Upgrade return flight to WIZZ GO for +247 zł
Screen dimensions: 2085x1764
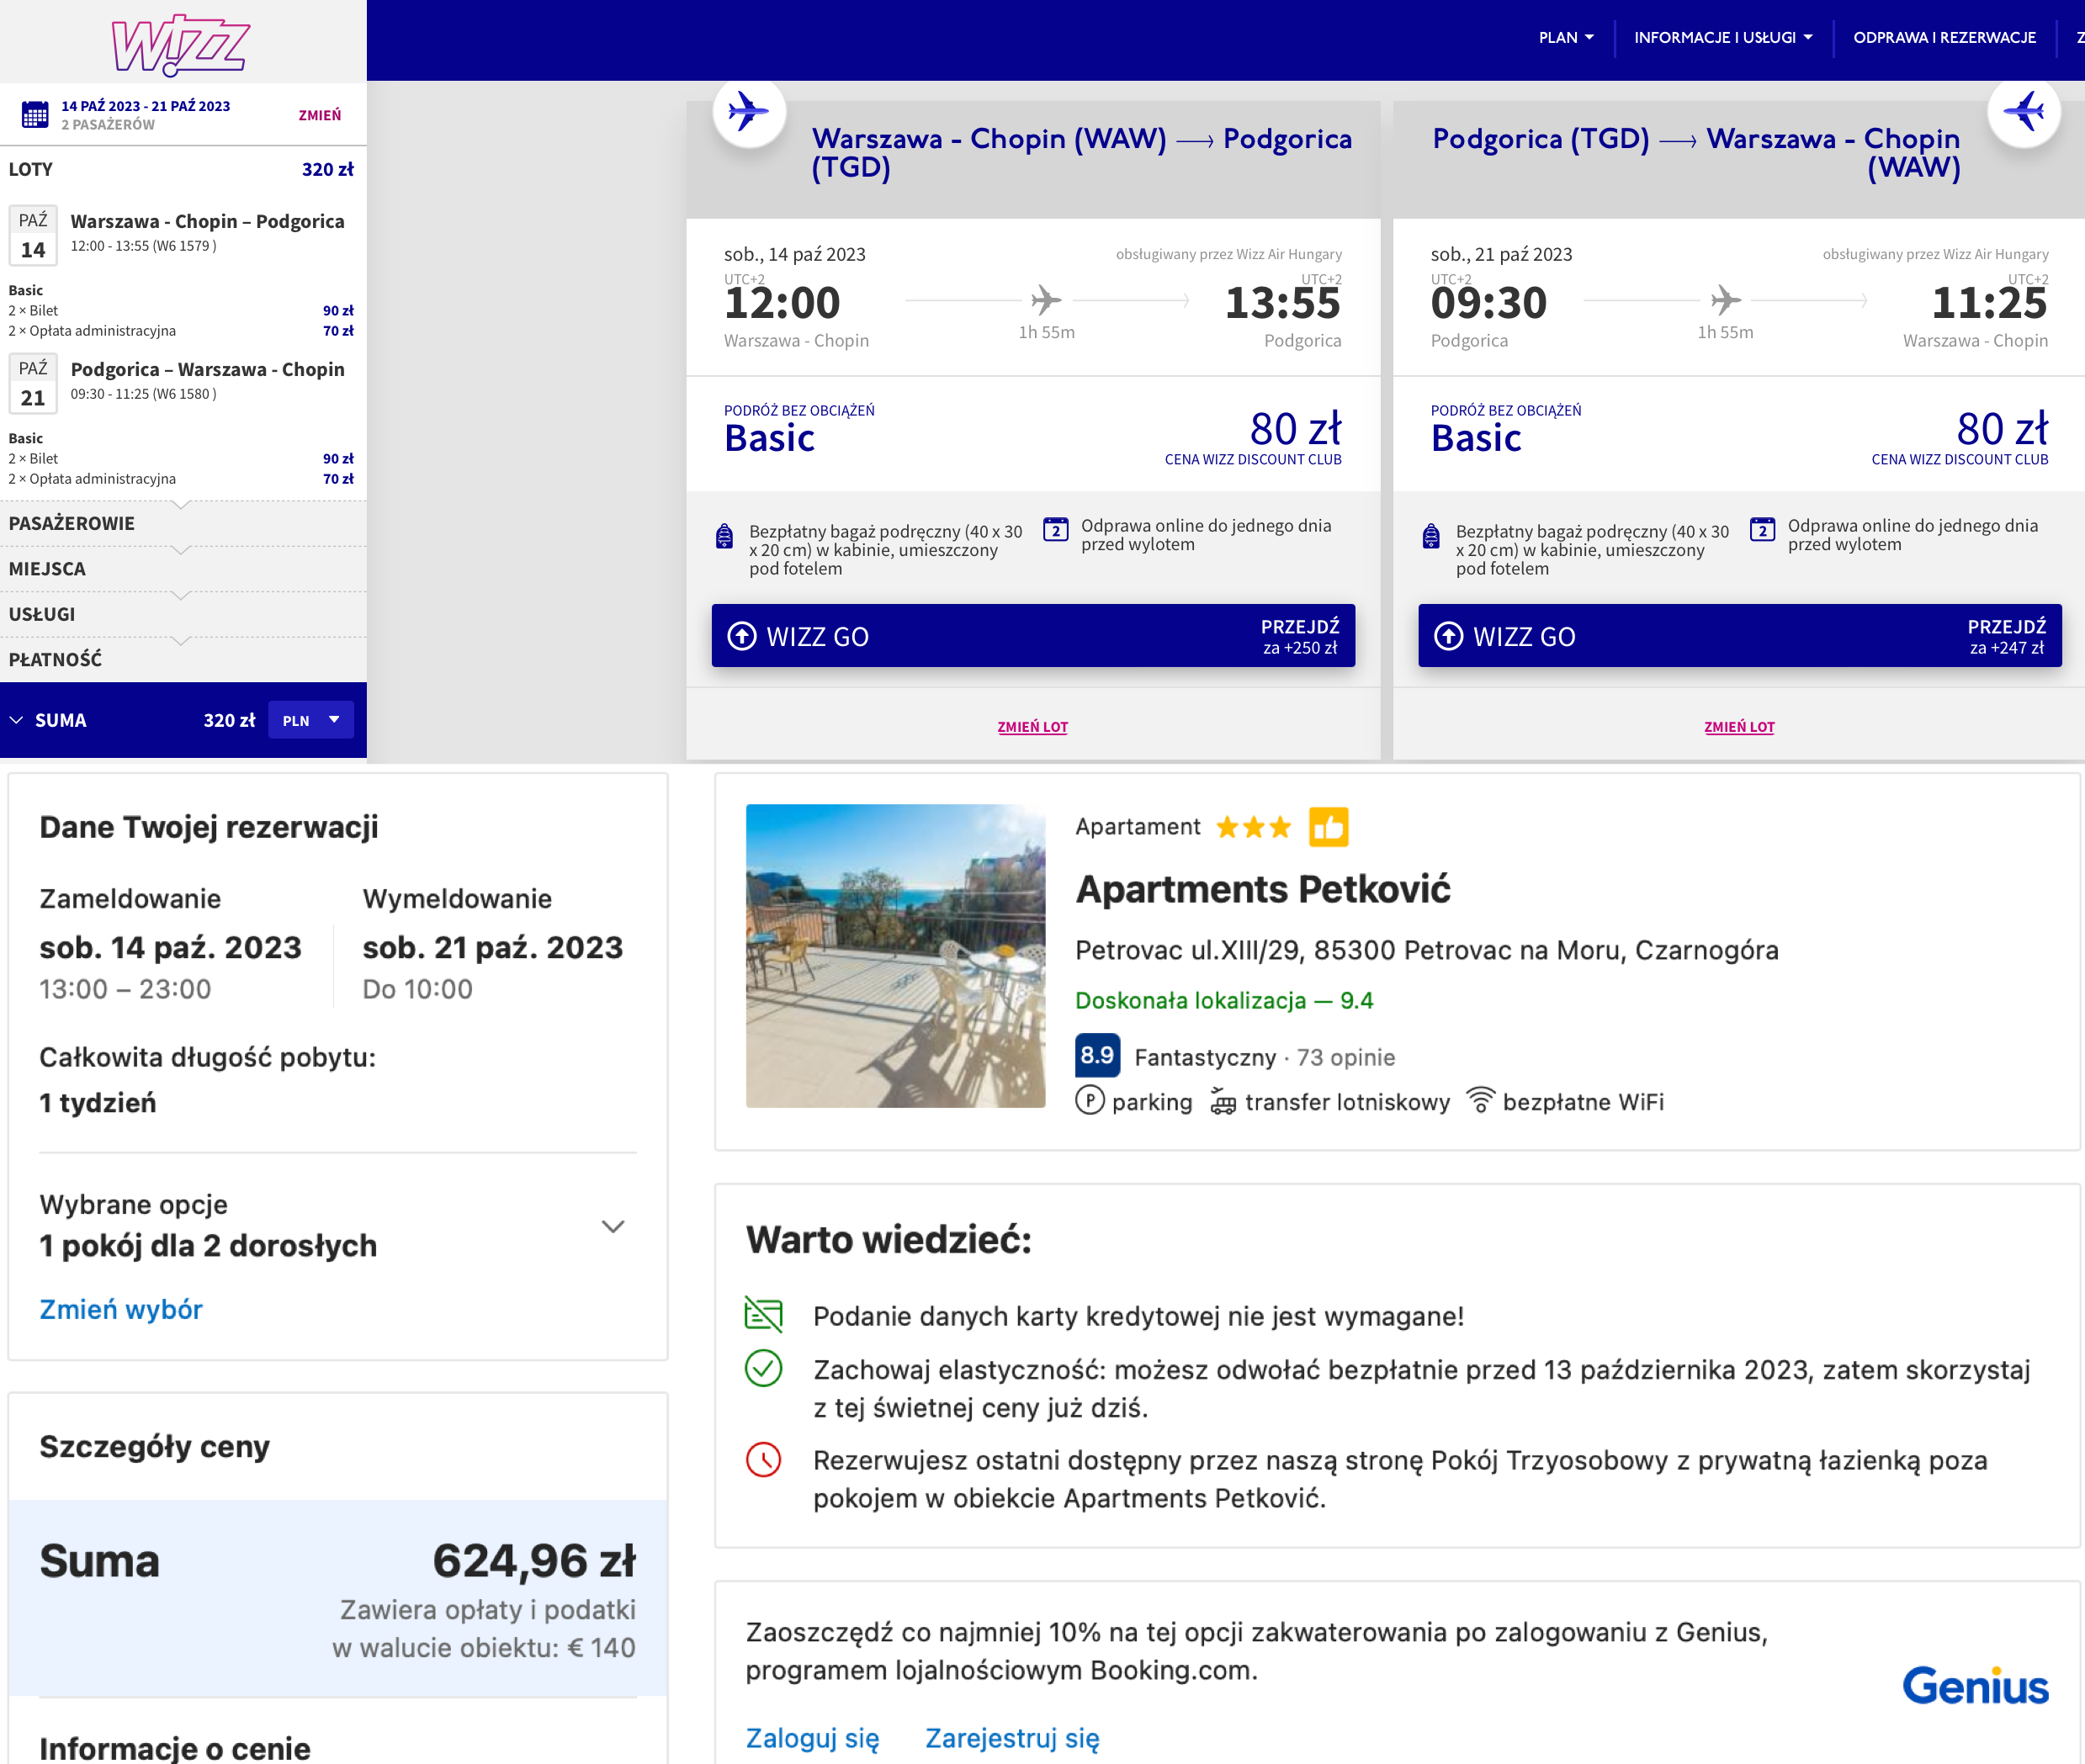coord(1739,635)
